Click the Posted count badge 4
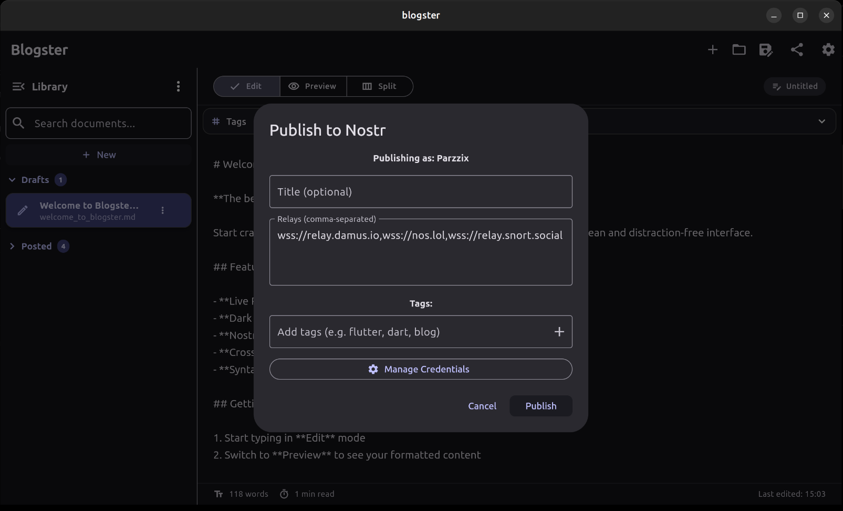Image resolution: width=843 pixels, height=511 pixels. click(x=63, y=246)
